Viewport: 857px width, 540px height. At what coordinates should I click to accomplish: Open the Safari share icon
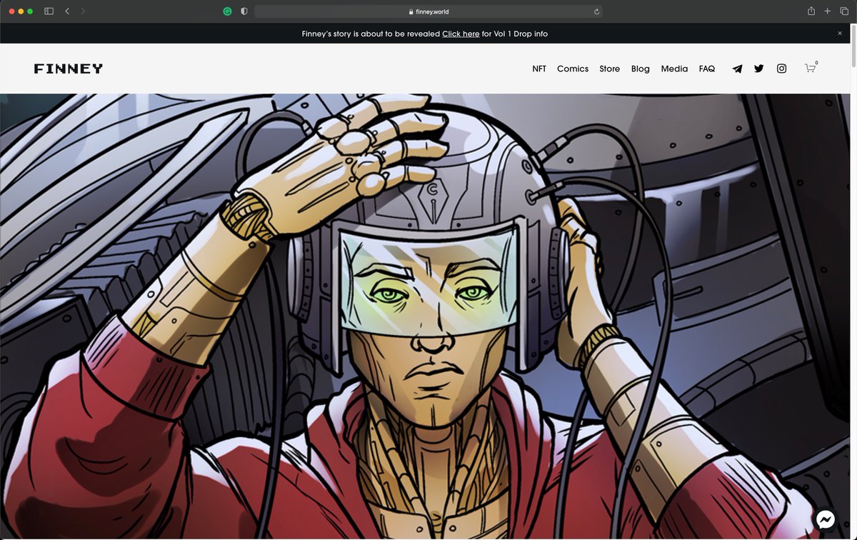coord(811,11)
